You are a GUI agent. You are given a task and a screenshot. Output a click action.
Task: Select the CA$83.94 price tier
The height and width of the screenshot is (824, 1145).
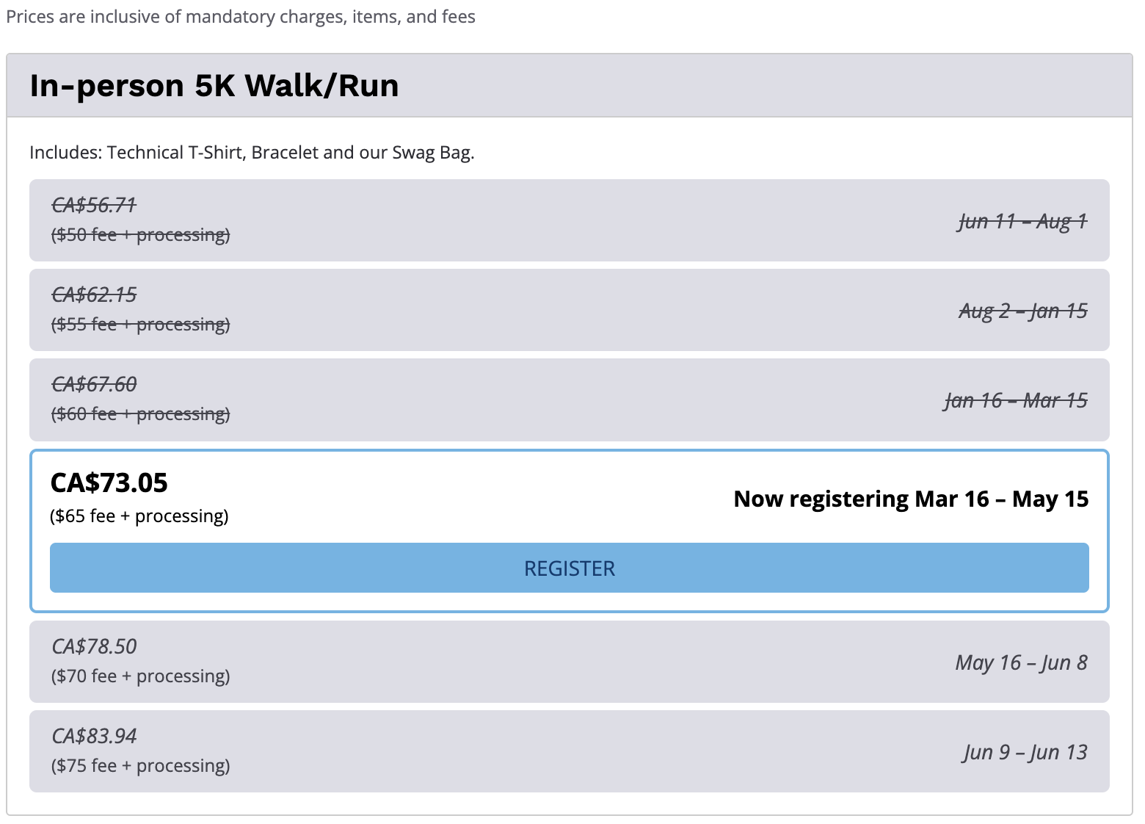click(x=94, y=736)
